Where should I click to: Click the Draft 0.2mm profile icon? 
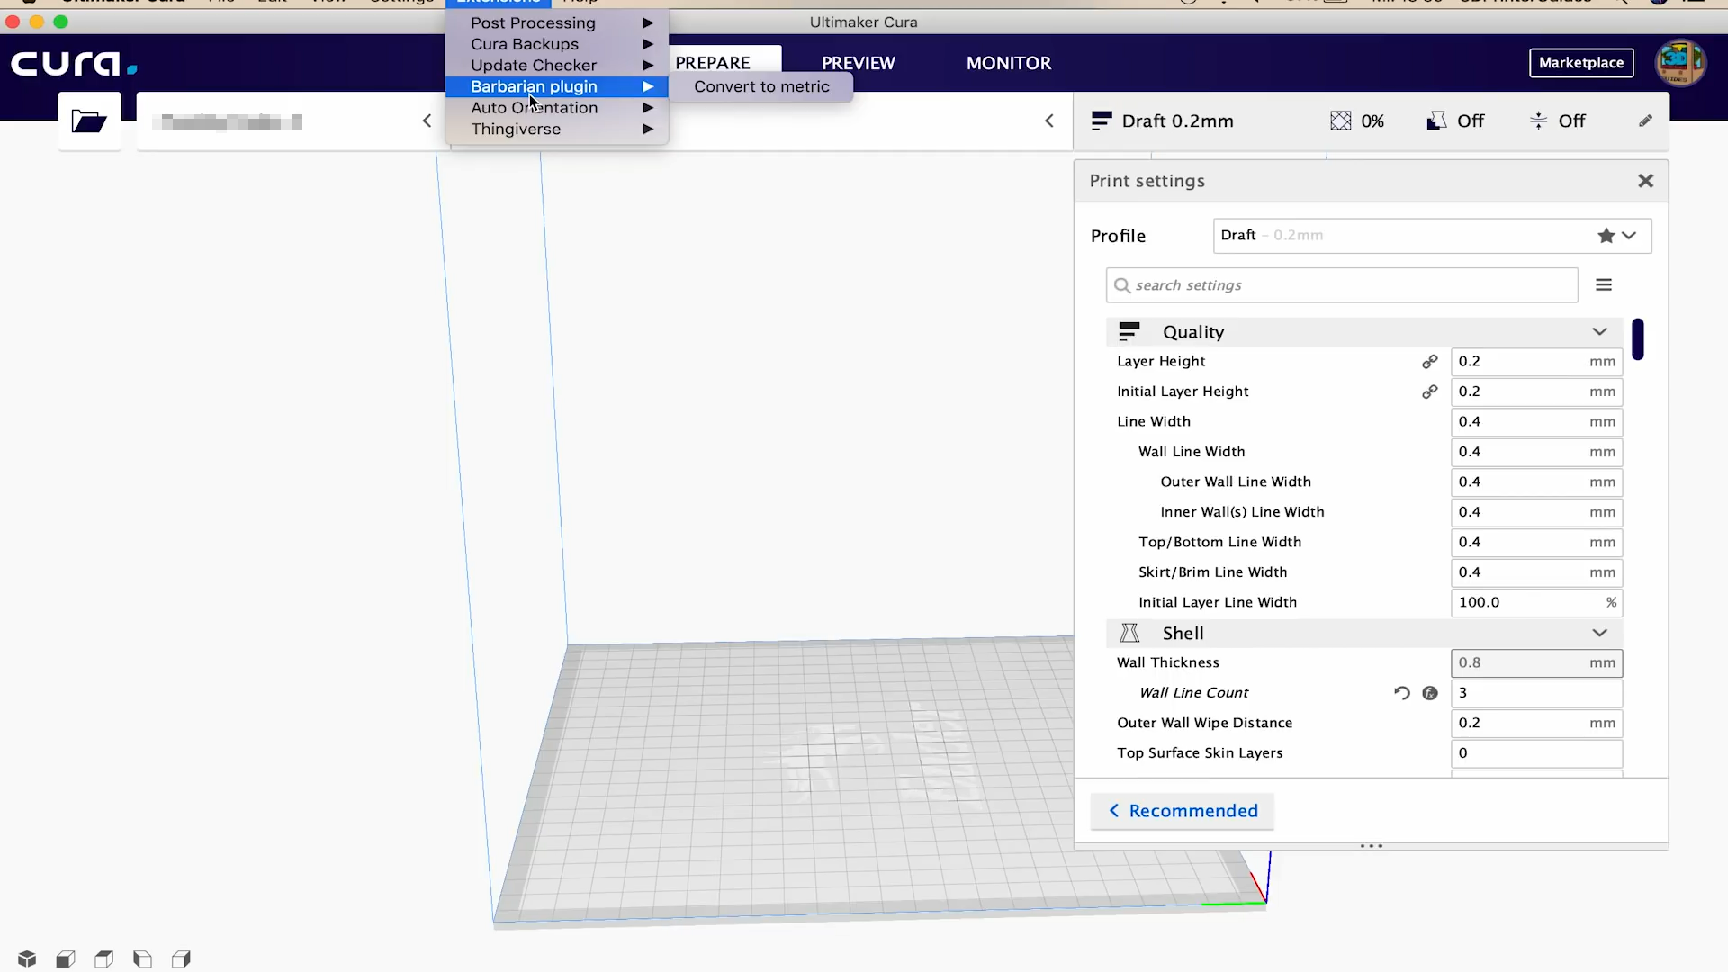[1102, 121]
